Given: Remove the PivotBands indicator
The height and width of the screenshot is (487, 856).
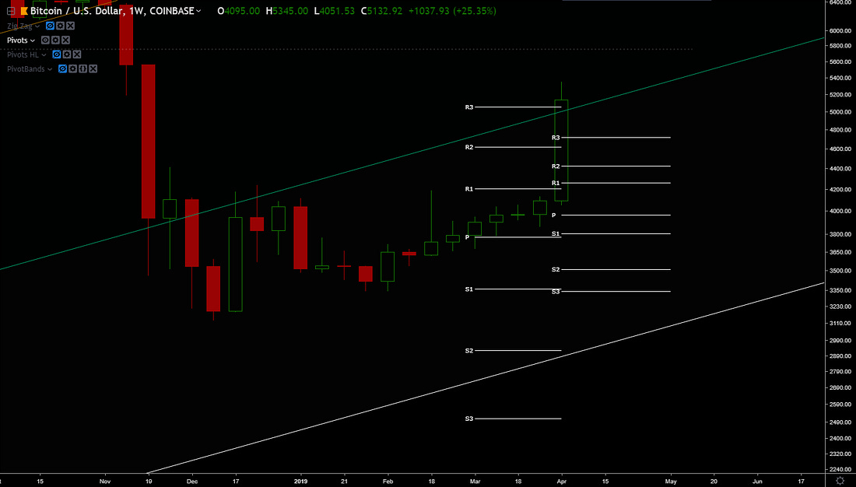Looking at the screenshot, I should click(93, 69).
